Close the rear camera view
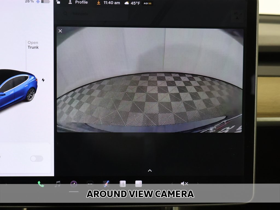This screenshot has width=280, height=210. [60, 31]
